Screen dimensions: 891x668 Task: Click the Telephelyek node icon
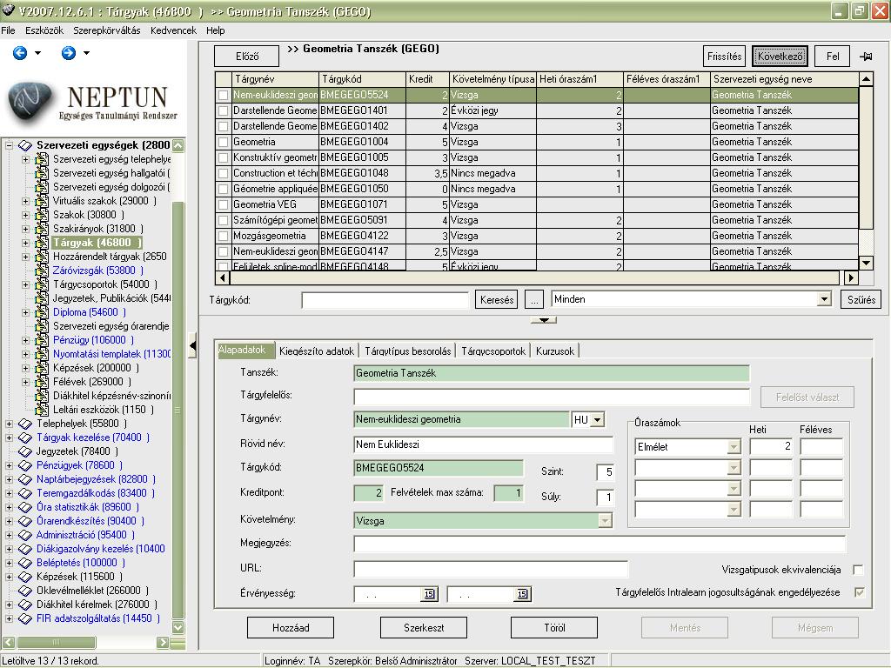(x=25, y=424)
